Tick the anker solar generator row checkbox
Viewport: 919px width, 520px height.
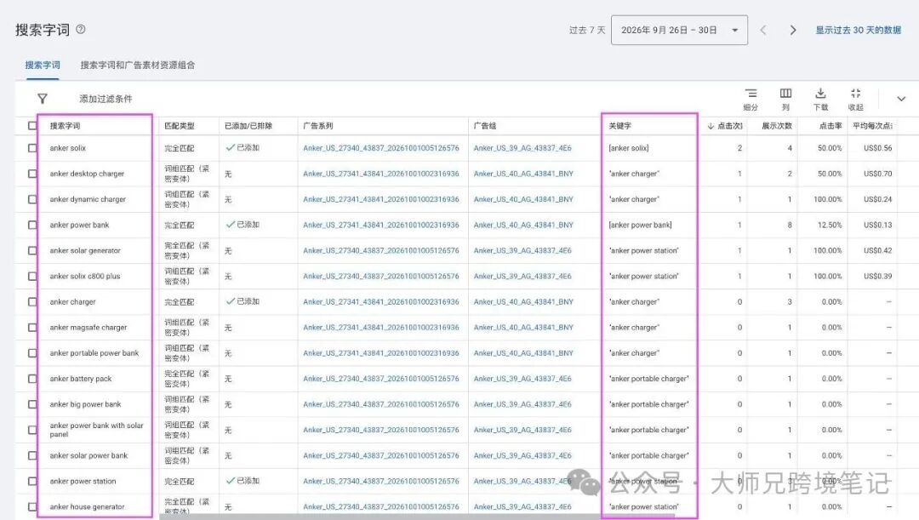[32, 251]
